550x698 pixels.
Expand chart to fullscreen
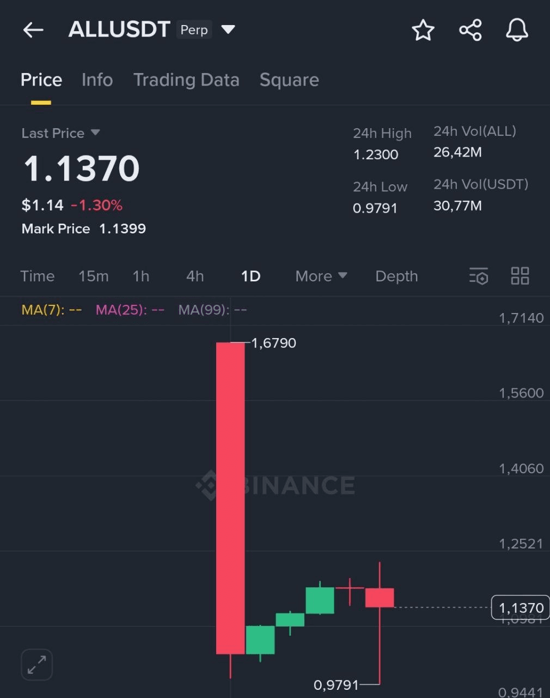pos(36,665)
